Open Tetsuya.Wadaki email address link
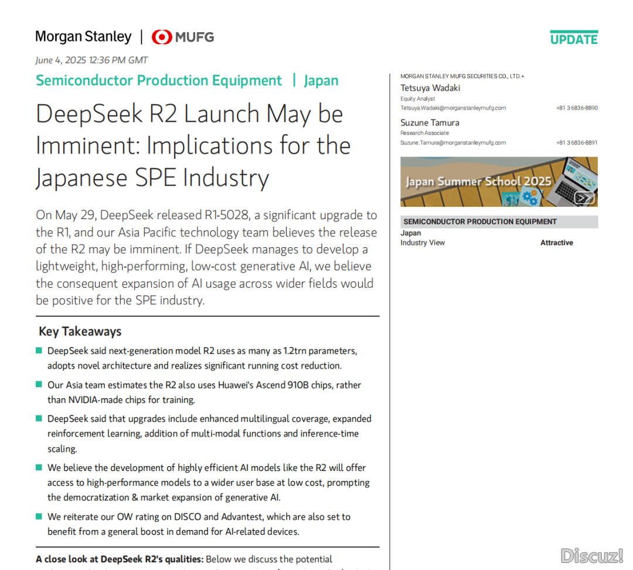Image resolution: width=633 pixels, height=570 pixels. coord(453,108)
